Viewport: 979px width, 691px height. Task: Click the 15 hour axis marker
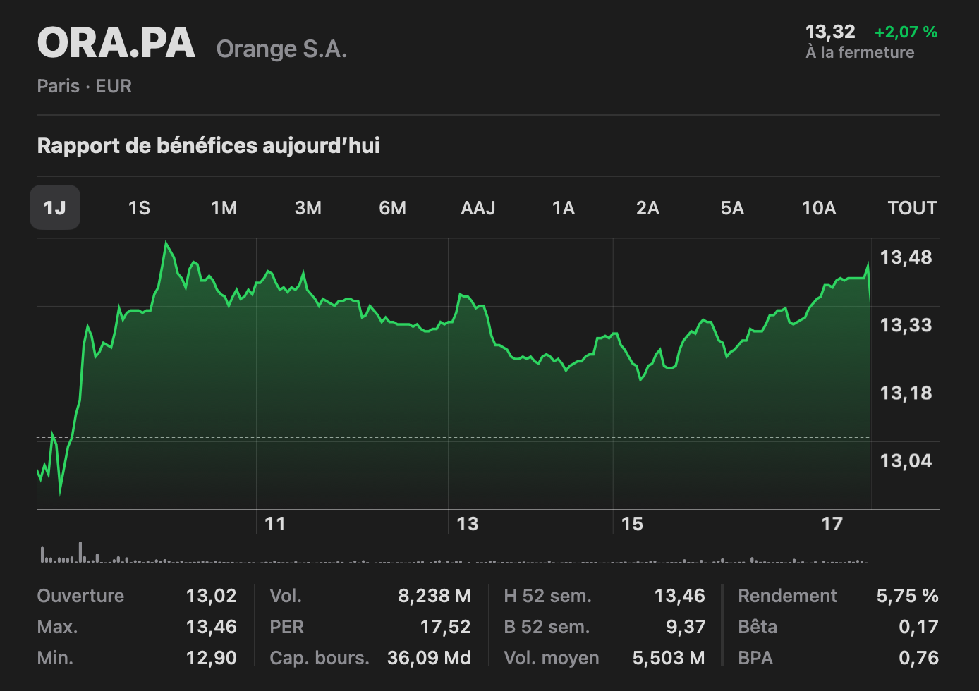[632, 524]
